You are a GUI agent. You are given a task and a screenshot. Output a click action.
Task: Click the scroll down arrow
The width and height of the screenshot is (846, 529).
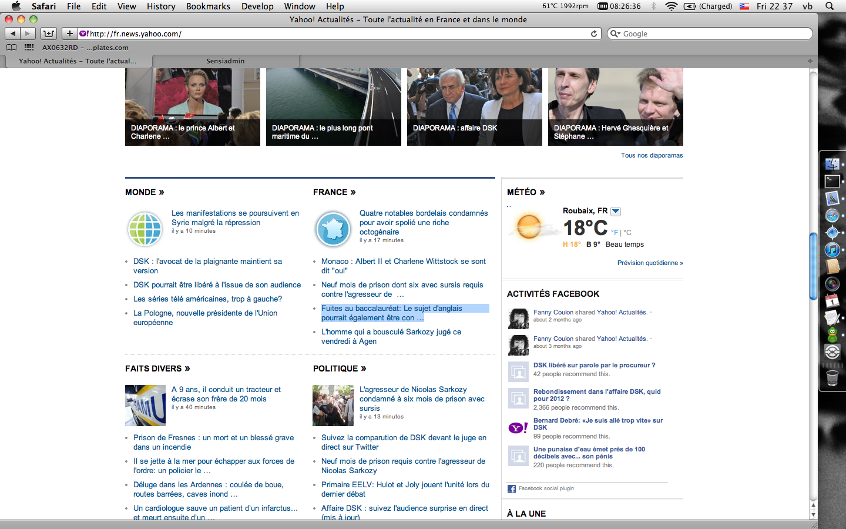[813, 515]
